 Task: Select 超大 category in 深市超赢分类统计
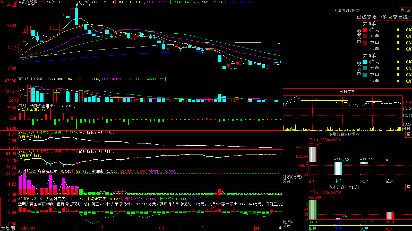click(x=390, y=228)
